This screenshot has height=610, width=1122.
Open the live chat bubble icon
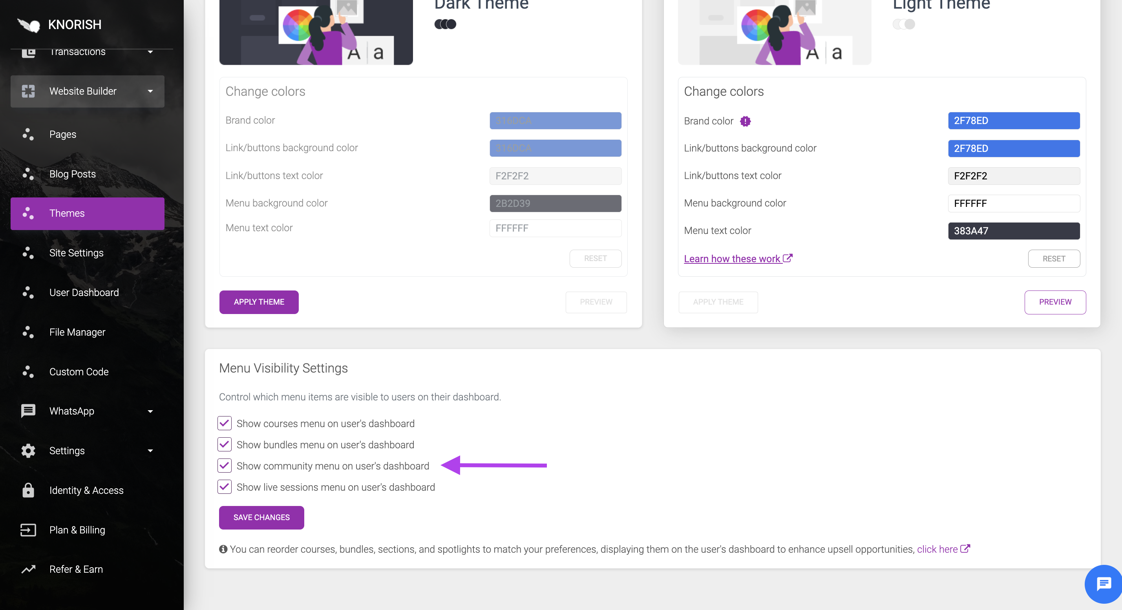(1104, 584)
